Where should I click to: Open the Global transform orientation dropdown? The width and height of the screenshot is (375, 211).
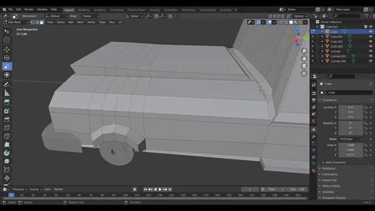pos(134,16)
